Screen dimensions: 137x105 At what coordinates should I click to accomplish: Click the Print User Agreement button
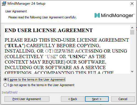[27, 99]
